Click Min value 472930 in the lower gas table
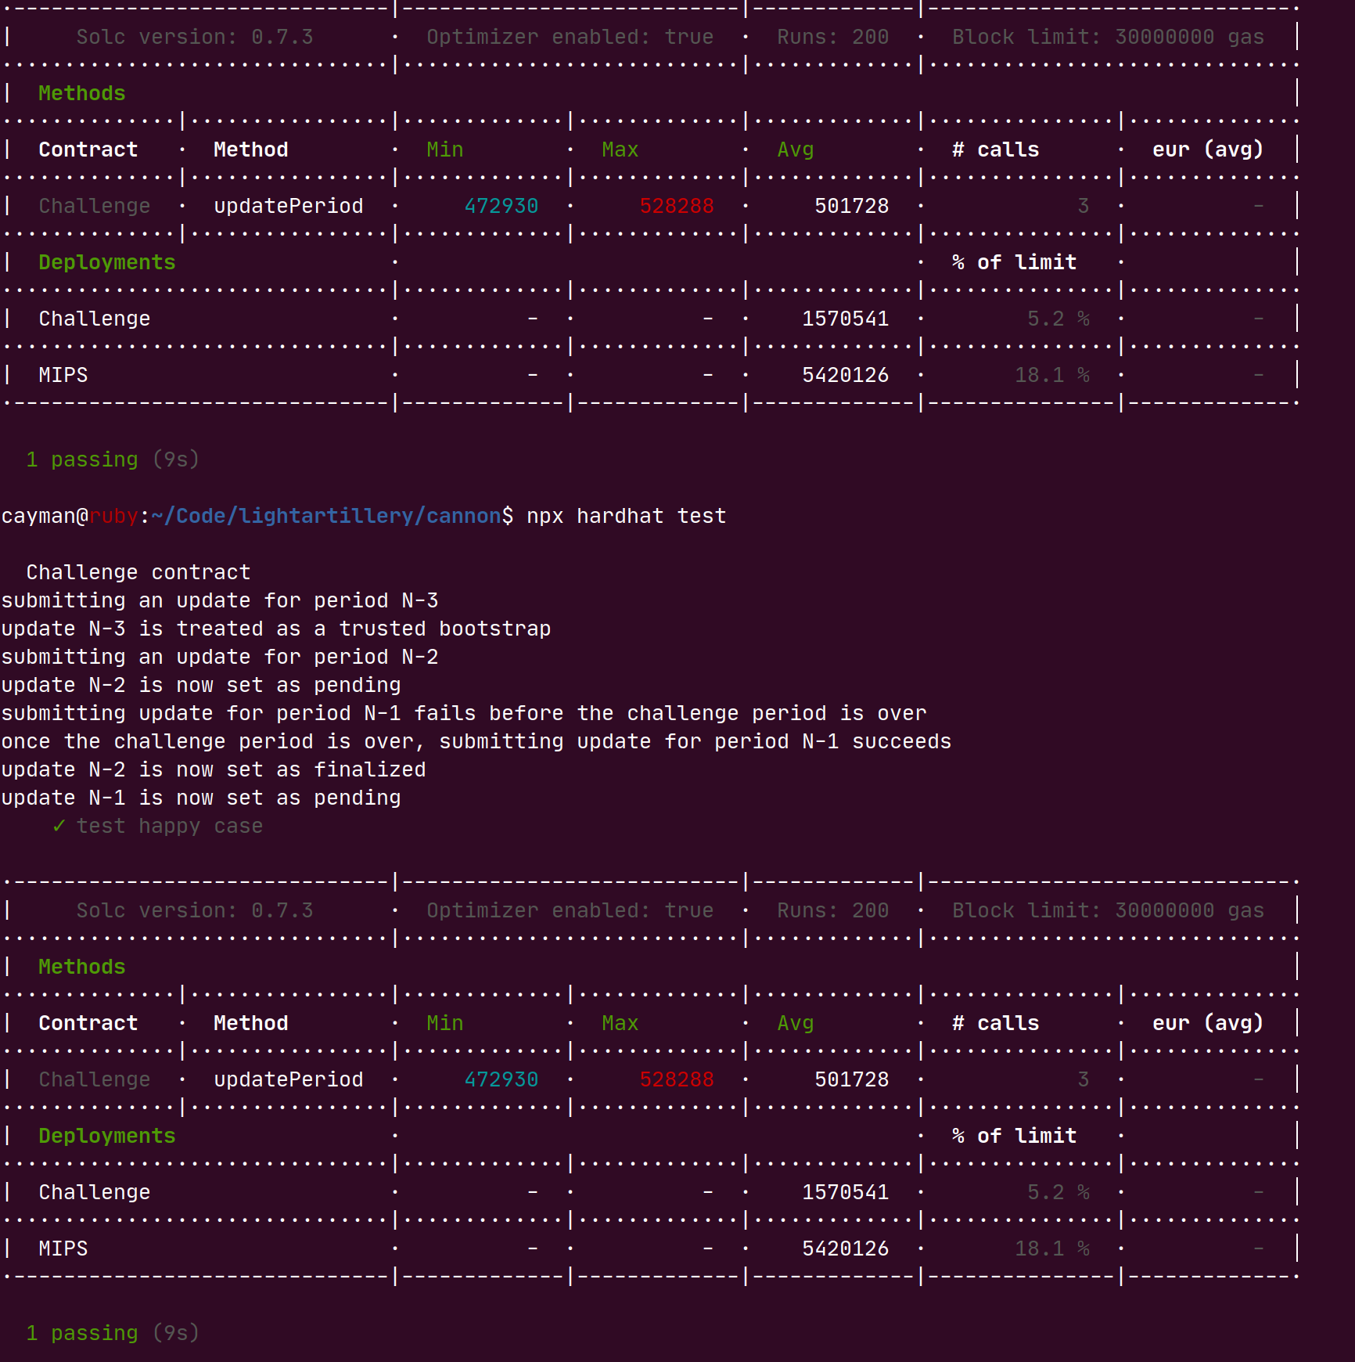 point(501,1080)
